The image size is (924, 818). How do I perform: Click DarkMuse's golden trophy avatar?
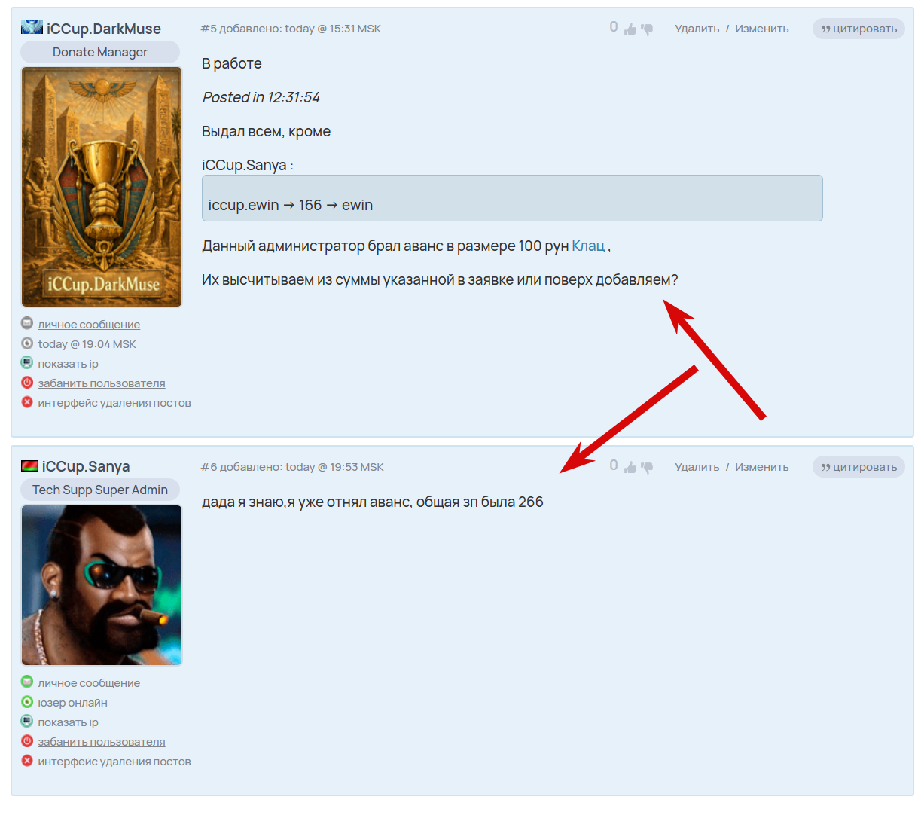click(102, 187)
